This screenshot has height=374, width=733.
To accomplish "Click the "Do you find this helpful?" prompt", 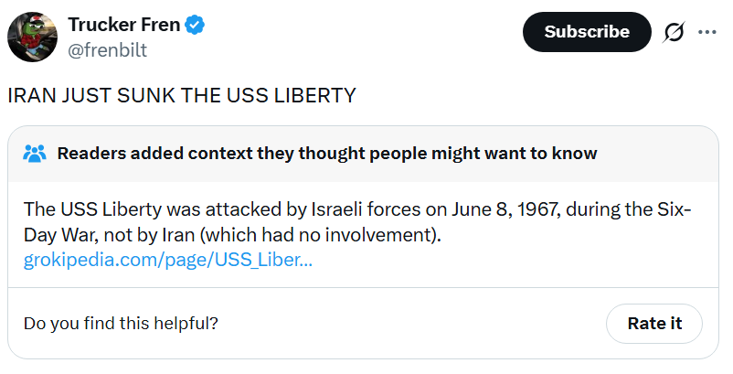I will [121, 323].
